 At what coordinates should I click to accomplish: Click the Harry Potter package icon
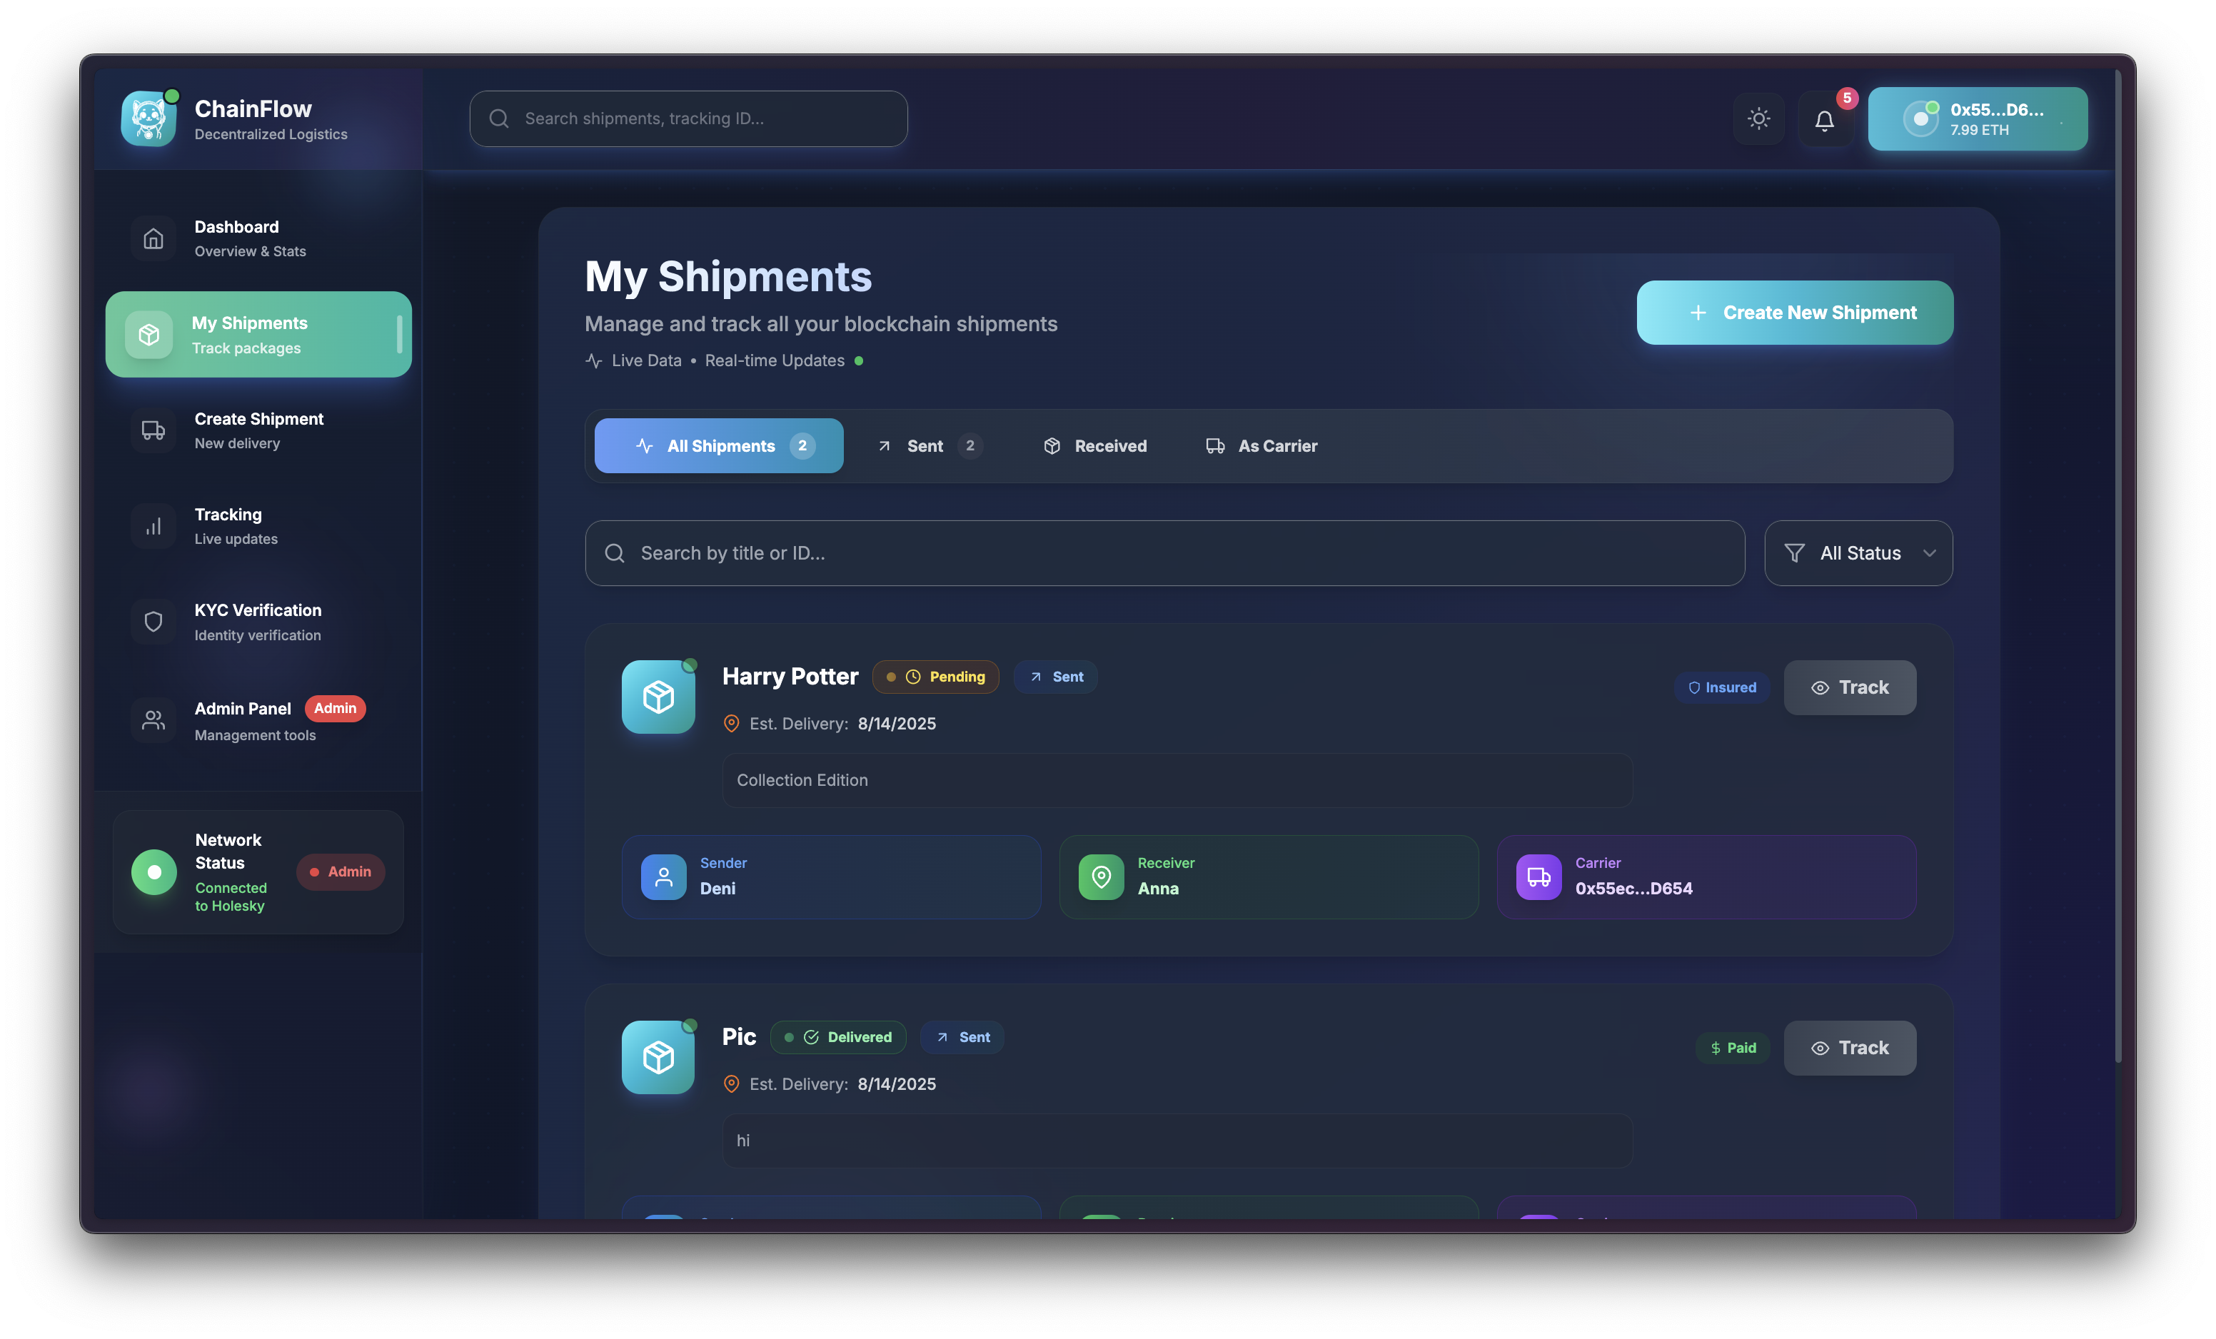(x=658, y=697)
